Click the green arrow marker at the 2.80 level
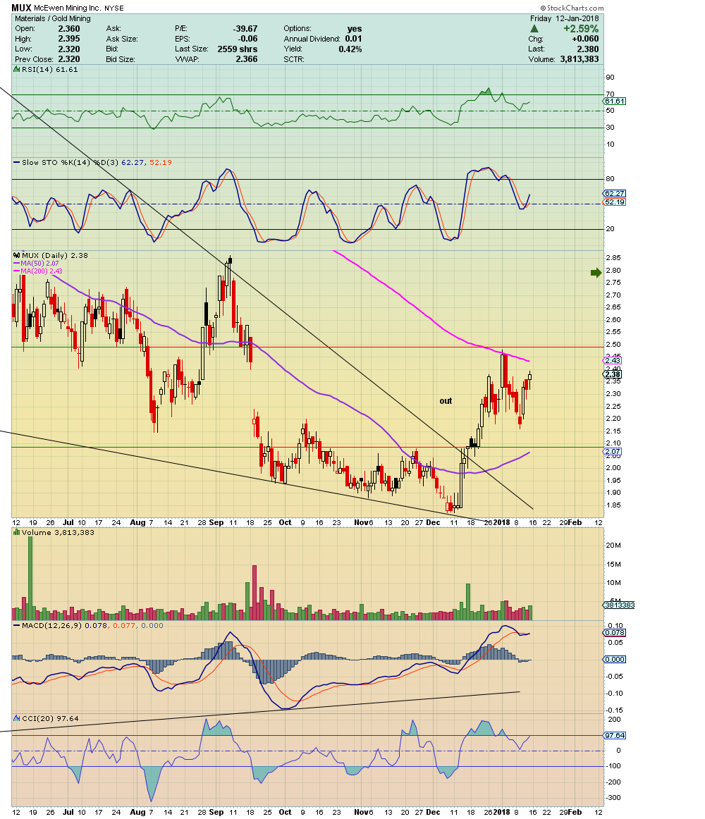The image size is (705, 819). click(x=596, y=273)
